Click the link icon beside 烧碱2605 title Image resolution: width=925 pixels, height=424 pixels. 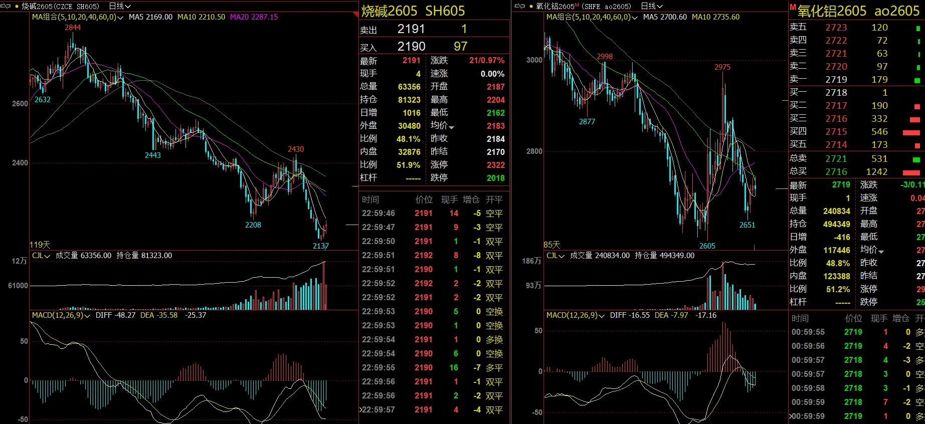[6, 6]
